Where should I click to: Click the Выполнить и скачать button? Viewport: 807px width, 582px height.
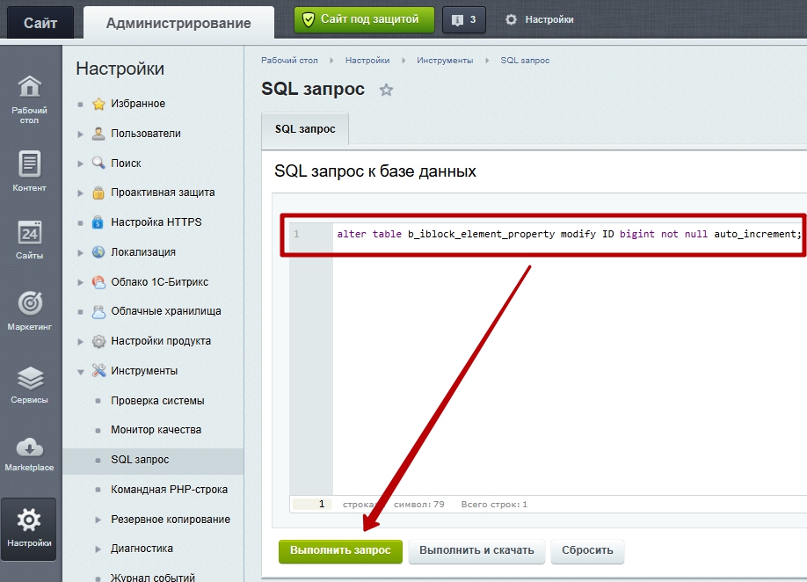pyautogui.click(x=476, y=550)
